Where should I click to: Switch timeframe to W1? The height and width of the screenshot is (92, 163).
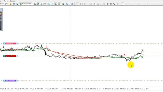pos(142,4)
